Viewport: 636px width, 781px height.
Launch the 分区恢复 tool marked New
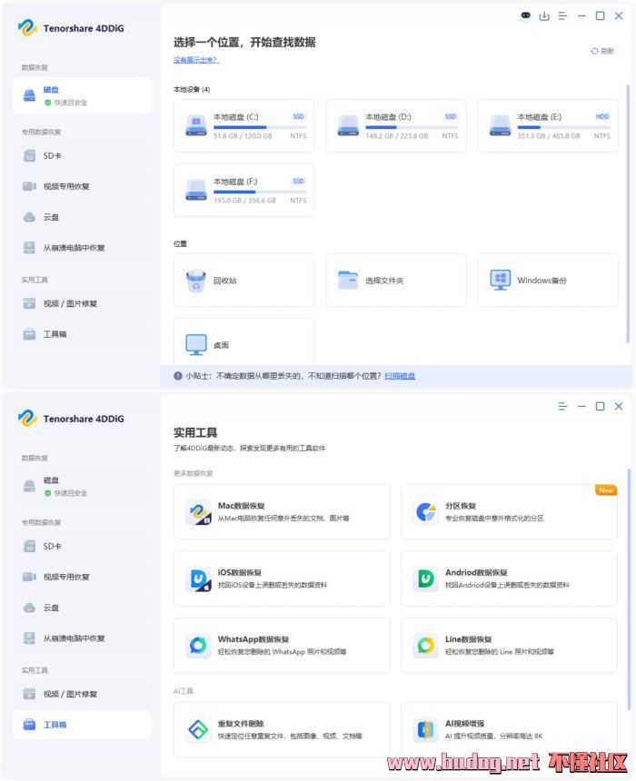[509, 512]
